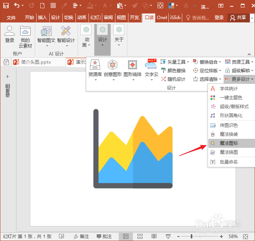
Task: Toggle 备注 notes pane button
Action: point(81,236)
